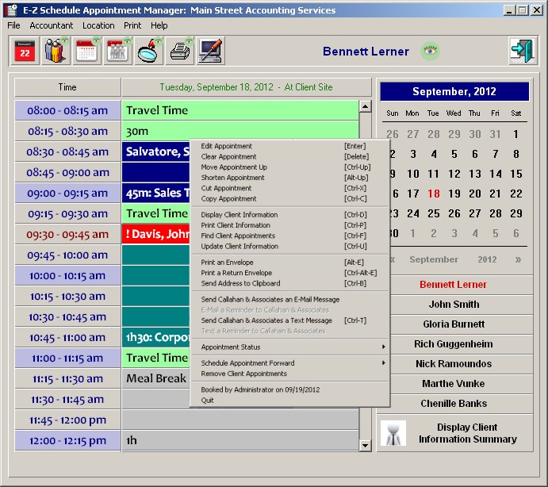The height and width of the screenshot is (487, 548).
Task: Open the magnifying glass search tool
Action: tap(150, 52)
